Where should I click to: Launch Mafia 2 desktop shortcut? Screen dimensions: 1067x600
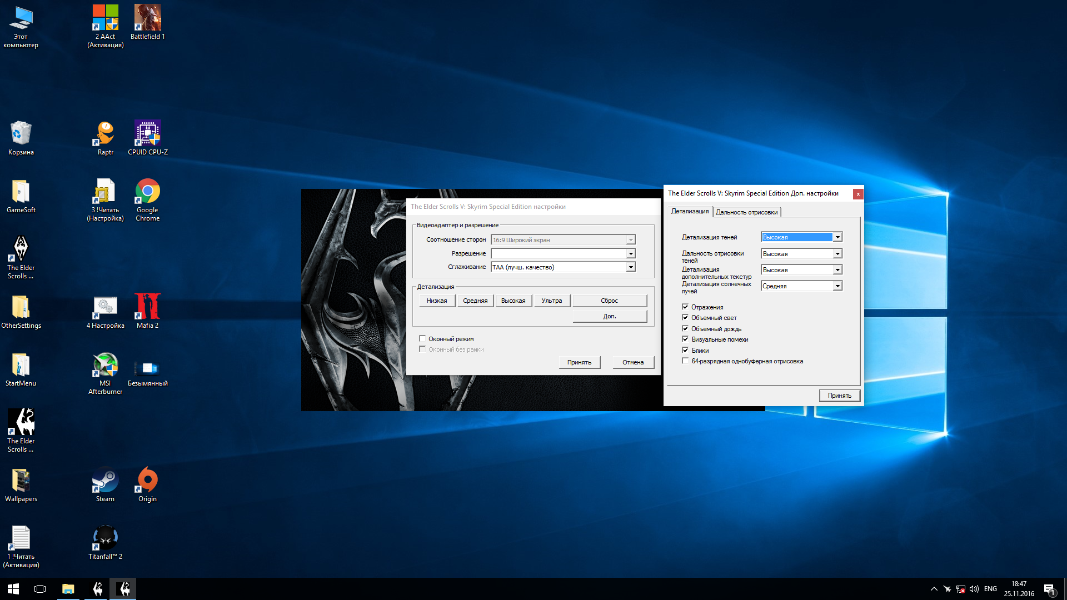(147, 312)
